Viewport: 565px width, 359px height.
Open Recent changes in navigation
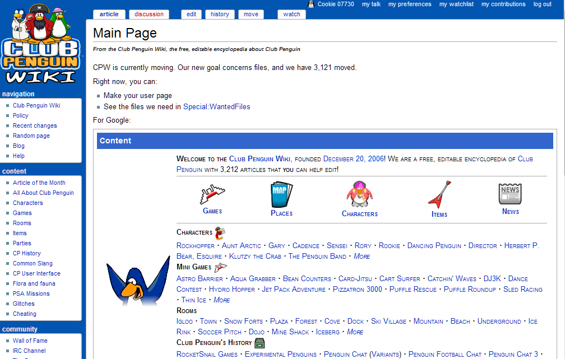coord(35,125)
